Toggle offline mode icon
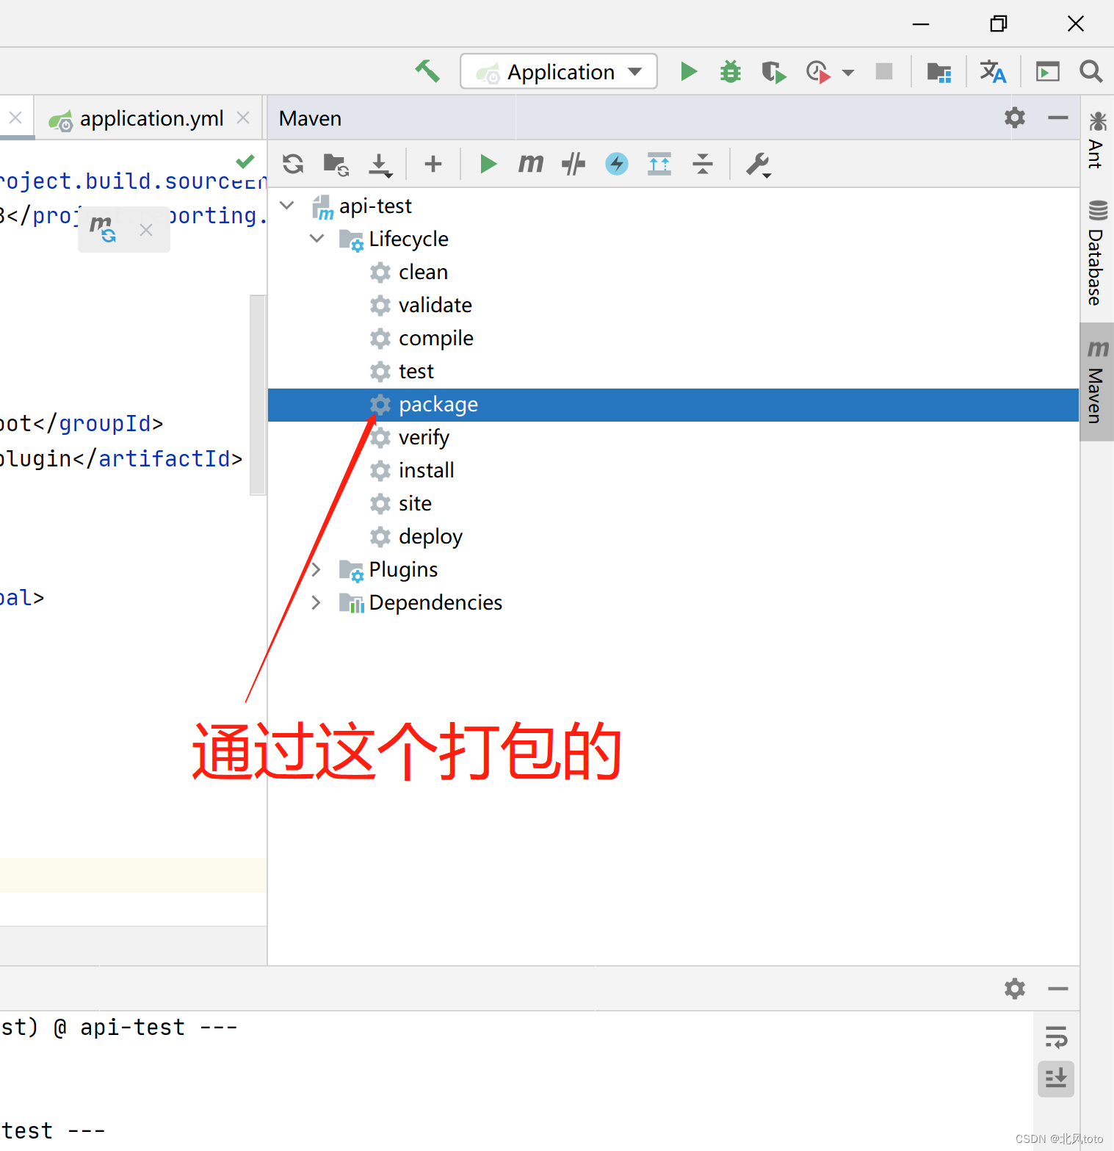The image size is (1114, 1151). [x=574, y=164]
